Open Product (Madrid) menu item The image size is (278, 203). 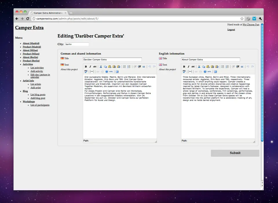pyautogui.click(x=32, y=47)
